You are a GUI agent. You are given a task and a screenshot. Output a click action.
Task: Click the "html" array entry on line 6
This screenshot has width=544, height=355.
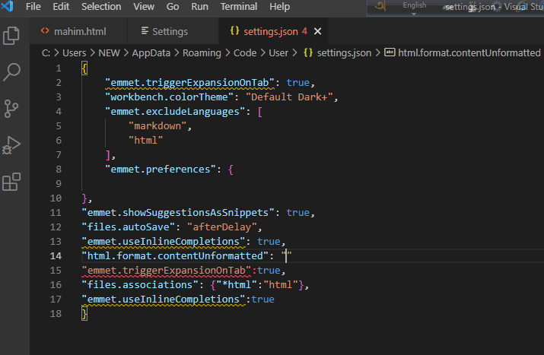pyautogui.click(x=146, y=141)
